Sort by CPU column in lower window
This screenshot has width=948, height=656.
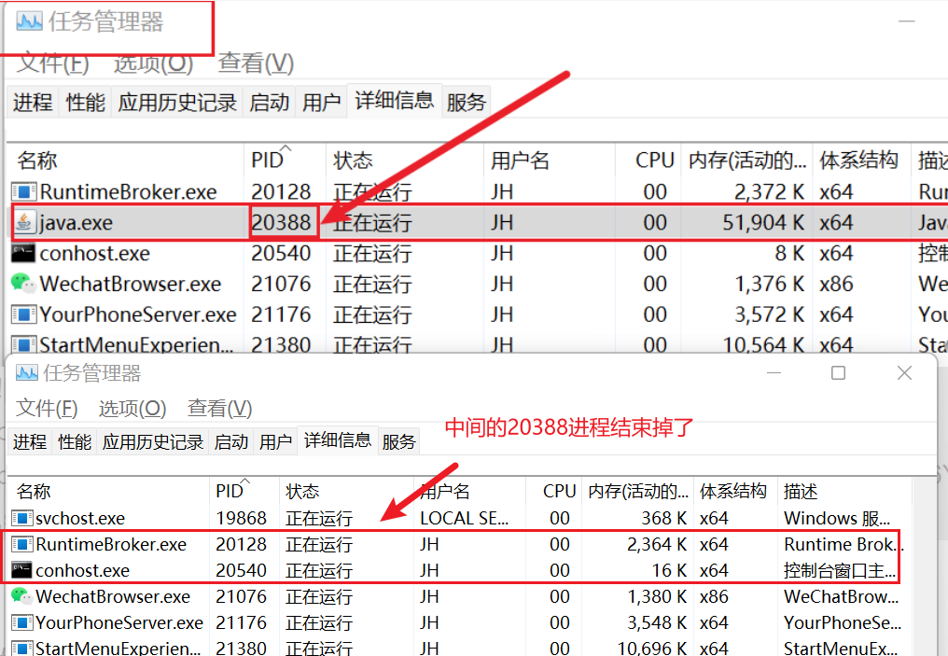tap(554, 491)
